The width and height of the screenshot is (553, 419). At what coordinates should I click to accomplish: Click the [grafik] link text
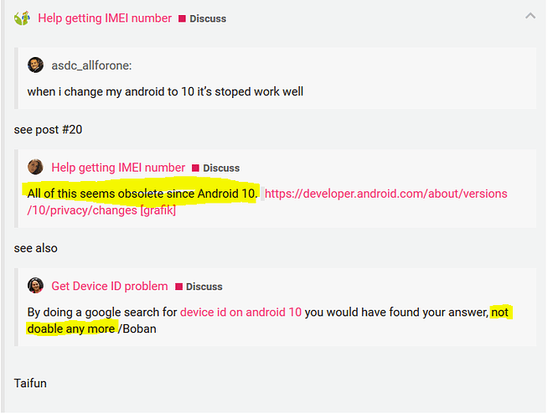158,210
